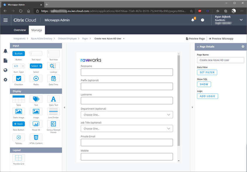Go to Onboard Employee breadcrumb
Screen dimensions: 247x172
(67, 39)
